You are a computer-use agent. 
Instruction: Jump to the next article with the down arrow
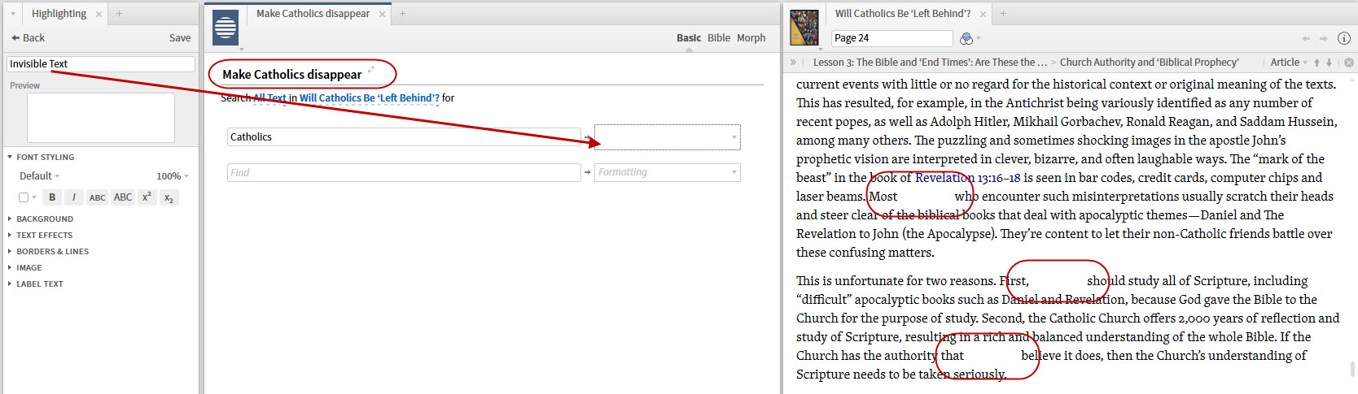pyautogui.click(x=1329, y=63)
